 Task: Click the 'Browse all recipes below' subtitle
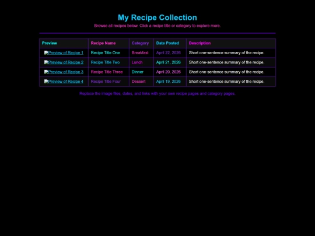[157, 26]
